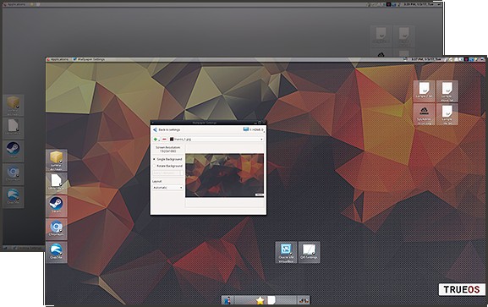
Task: Click the clock date text in the front desktop's panel
Action: point(426,59)
